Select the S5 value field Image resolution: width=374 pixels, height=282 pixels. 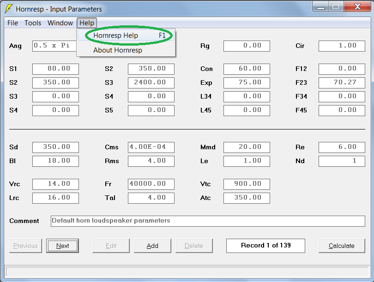pyautogui.click(x=151, y=111)
